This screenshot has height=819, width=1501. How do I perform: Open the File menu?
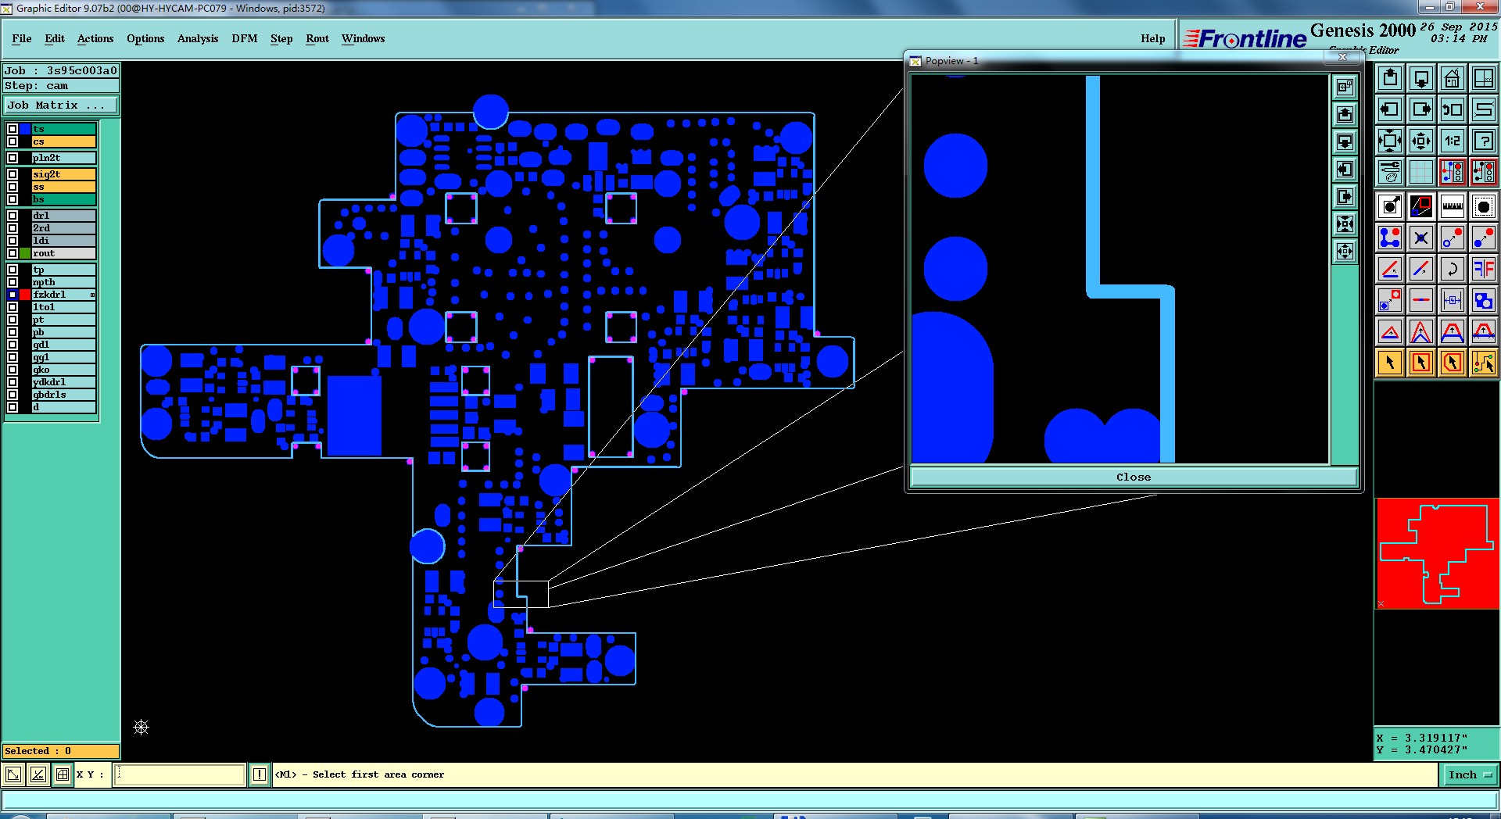click(22, 38)
